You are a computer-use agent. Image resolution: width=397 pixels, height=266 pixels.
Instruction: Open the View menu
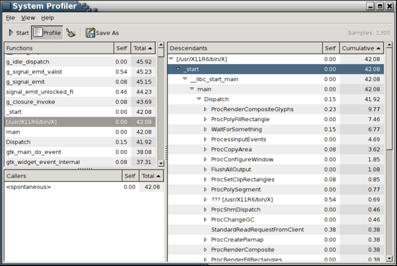(28, 17)
